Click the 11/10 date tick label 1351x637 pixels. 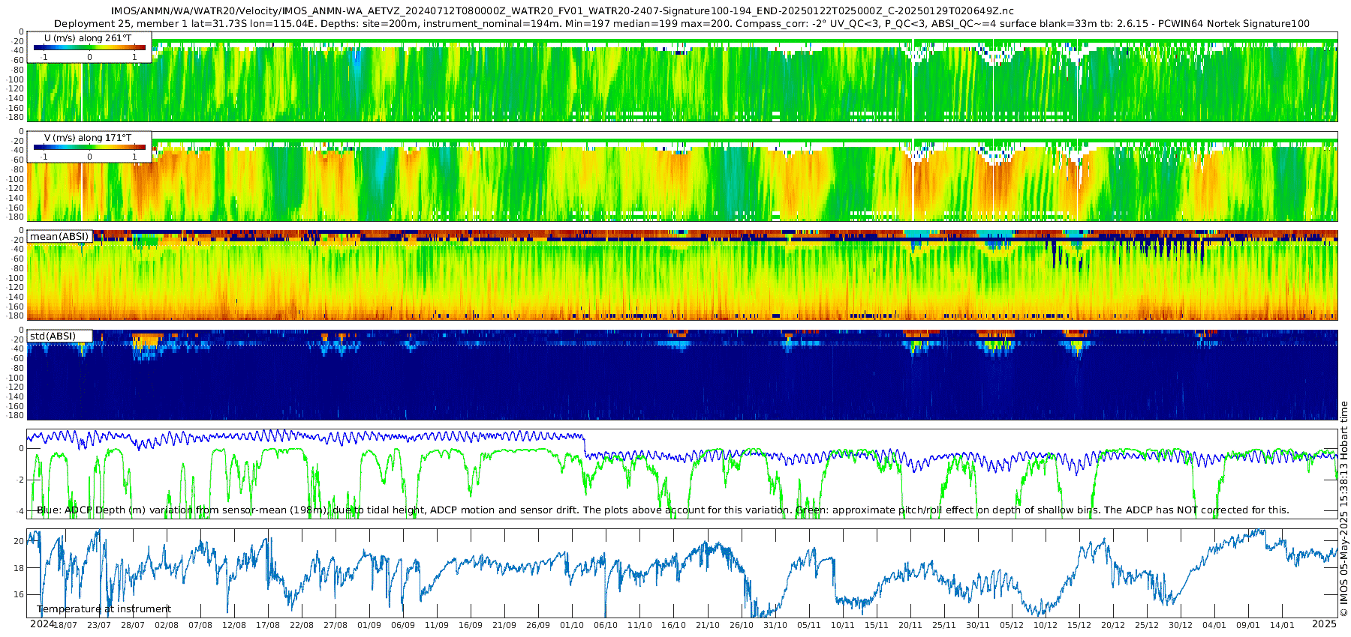639,625
